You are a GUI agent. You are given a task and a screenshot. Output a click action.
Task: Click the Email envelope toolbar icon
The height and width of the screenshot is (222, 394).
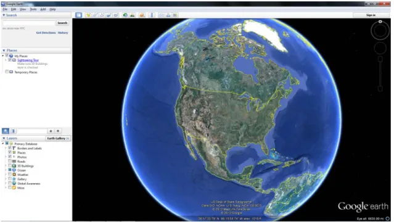[162, 15]
